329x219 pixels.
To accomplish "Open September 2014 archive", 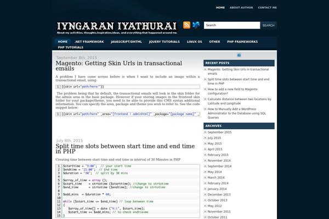I will pos(219,166).
